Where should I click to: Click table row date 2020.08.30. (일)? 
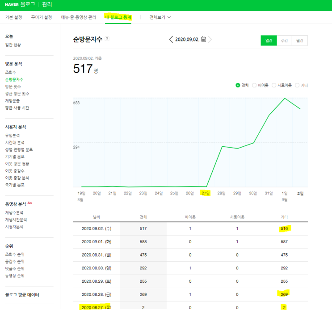tap(97, 268)
